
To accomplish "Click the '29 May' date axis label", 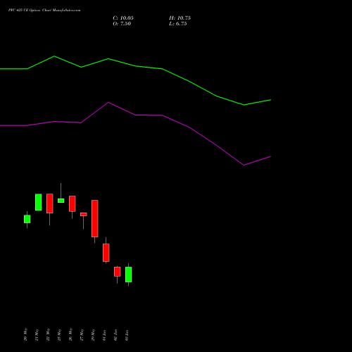I will 93,334.
